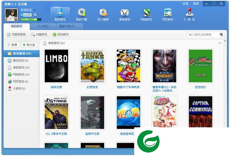Open 泡泡堂 blue bubble cover

coord(128,112)
